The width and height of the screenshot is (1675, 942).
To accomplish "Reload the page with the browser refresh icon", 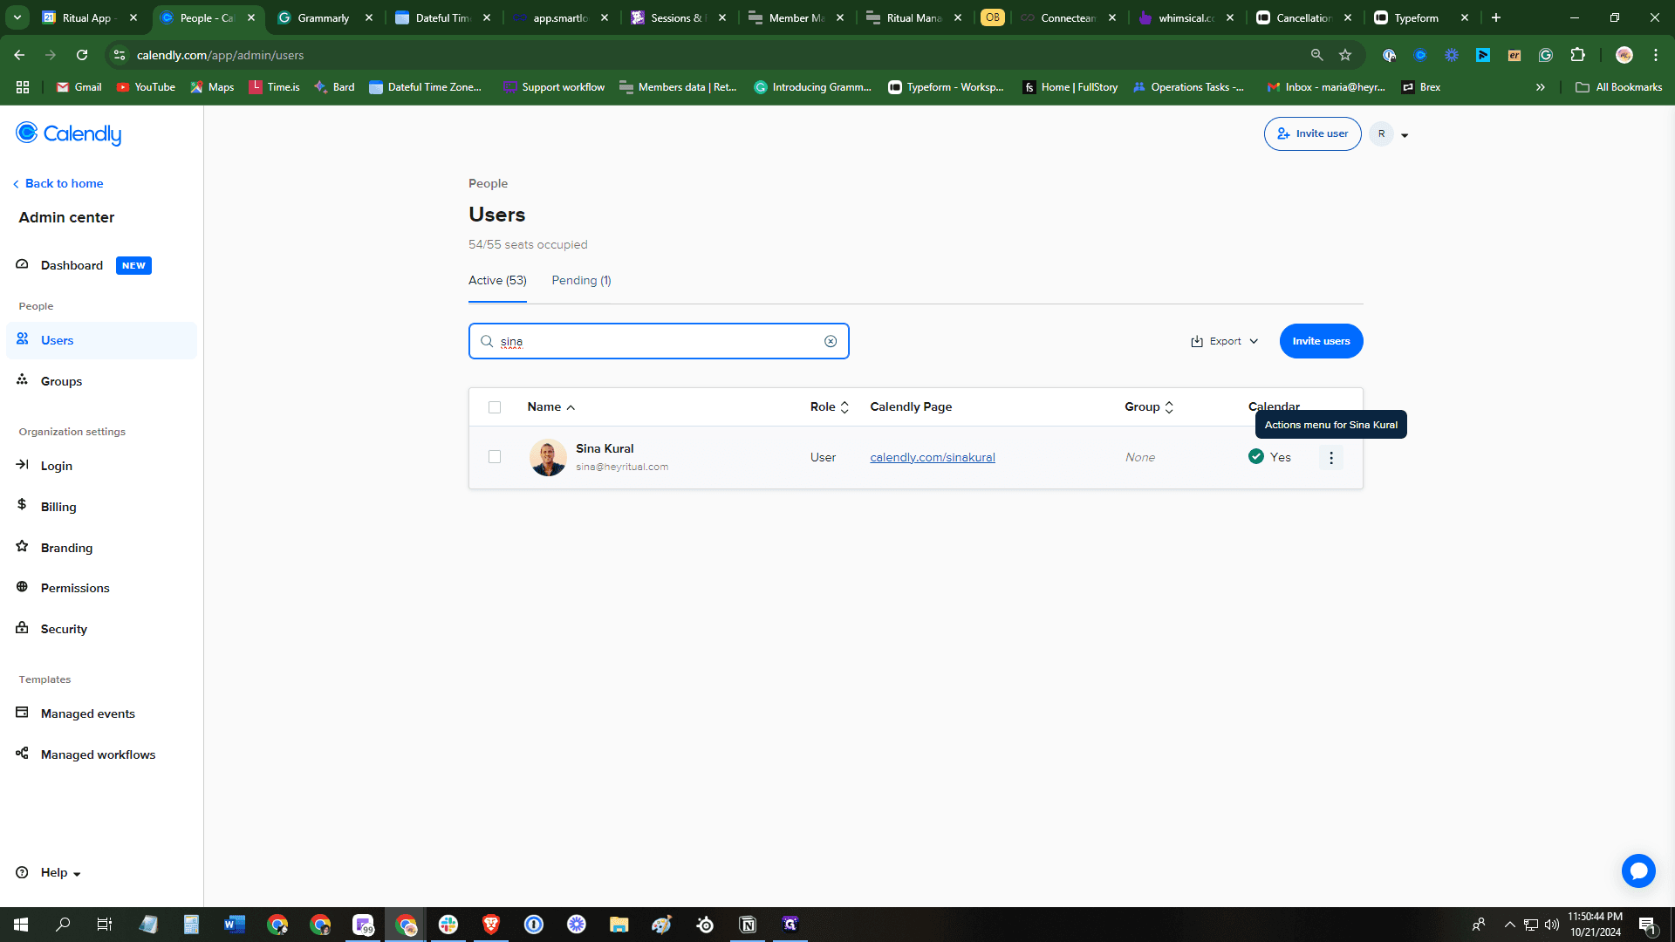I will click(82, 55).
